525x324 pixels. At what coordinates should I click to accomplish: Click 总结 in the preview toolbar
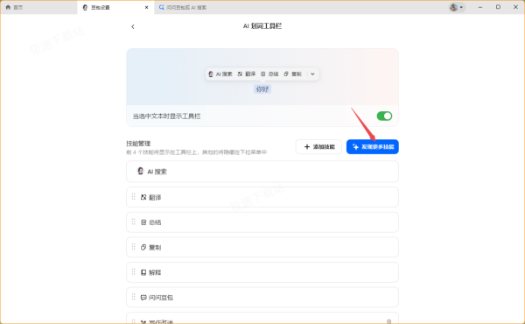click(x=269, y=74)
